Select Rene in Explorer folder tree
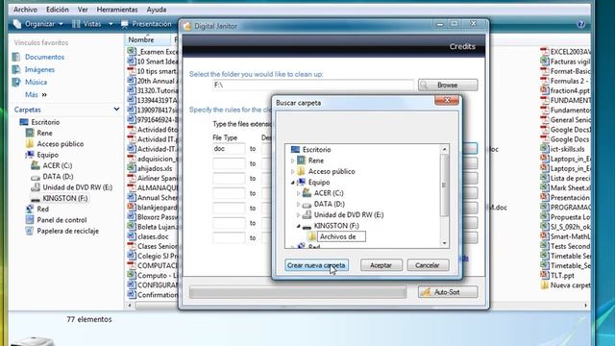Image resolution: width=615 pixels, height=346 pixels. [x=44, y=133]
